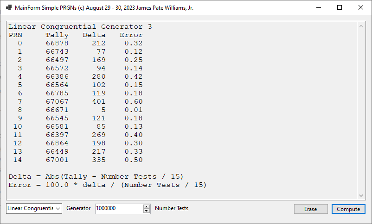Viewport: 372px width, 224px height.
Task: Open the Linear Congruential generator dropdown
Action: click(x=34, y=209)
